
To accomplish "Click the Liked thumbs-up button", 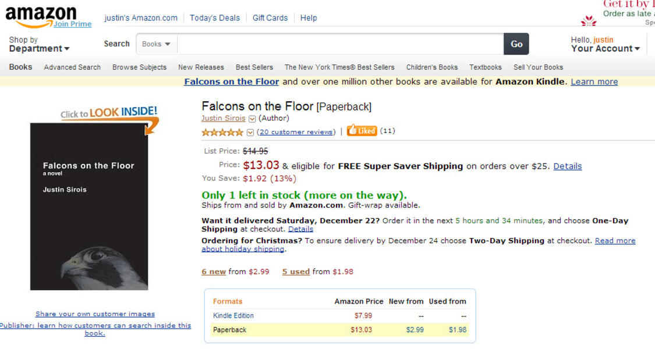I will coord(362,131).
